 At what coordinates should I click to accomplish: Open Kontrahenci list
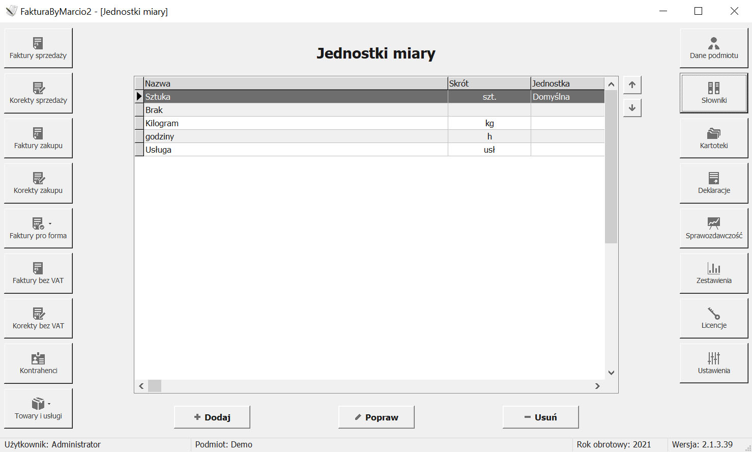pyautogui.click(x=38, y=363)
